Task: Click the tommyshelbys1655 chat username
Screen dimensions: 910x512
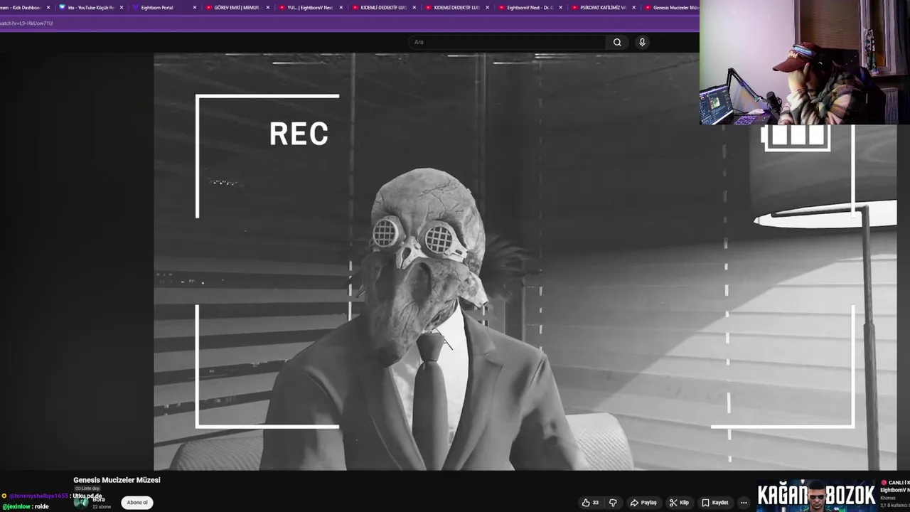Action: (38, 496)
